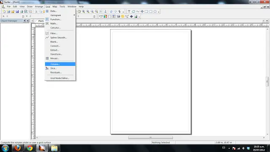Choose Math... in the Grid menu
This screenshot has height=152, width=270.
[60, 24]
